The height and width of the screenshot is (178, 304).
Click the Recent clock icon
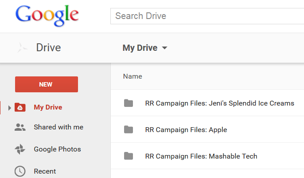pyautogui.click(x=20, y=171)
